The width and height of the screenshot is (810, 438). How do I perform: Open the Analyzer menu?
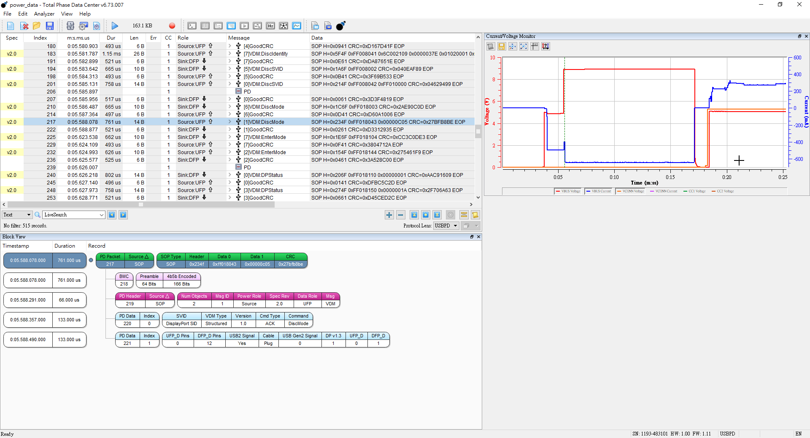tap(44, 14)
